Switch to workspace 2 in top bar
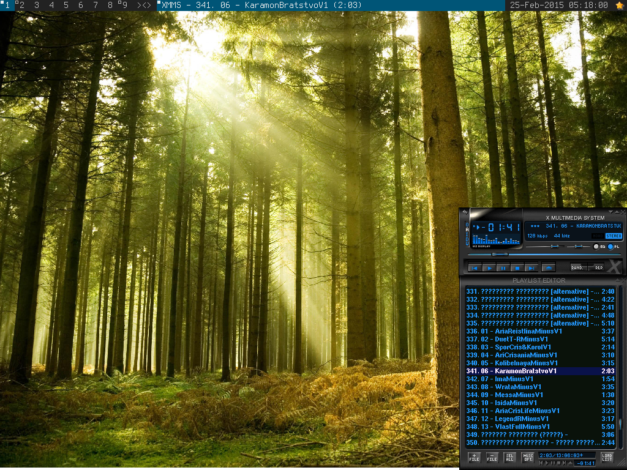 21,5
